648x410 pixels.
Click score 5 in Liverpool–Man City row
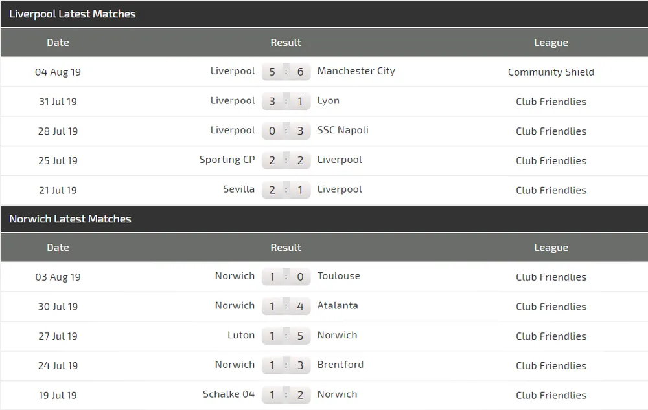(x=272, y=72)
